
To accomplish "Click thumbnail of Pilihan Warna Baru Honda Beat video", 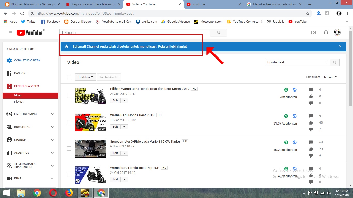I will point(90,96).
